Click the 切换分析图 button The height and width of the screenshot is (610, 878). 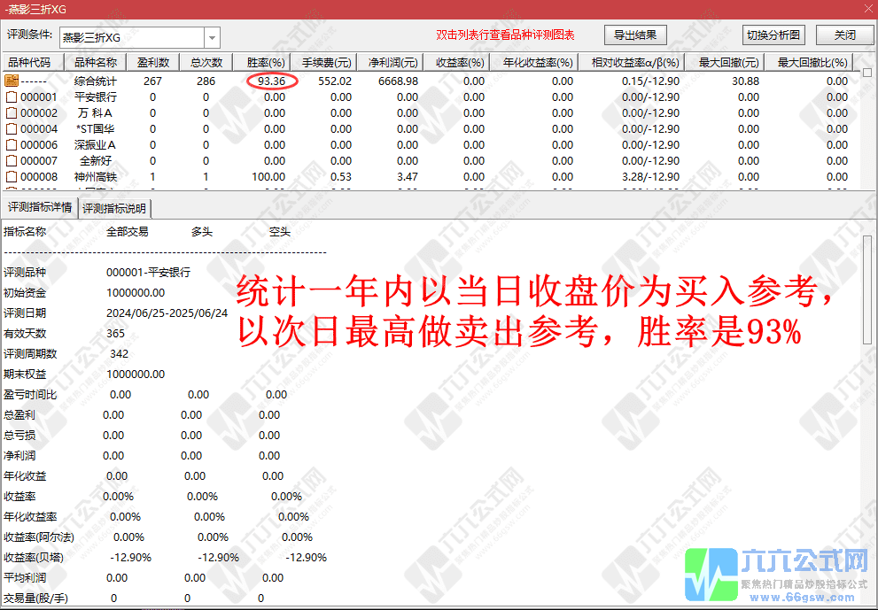point(775,35)
